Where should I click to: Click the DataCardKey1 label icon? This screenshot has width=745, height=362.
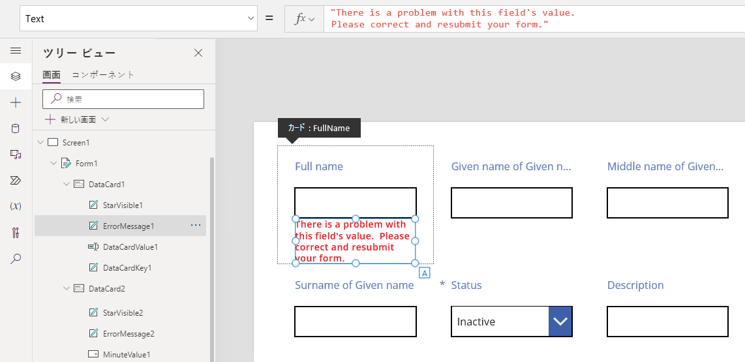[93, 268]
